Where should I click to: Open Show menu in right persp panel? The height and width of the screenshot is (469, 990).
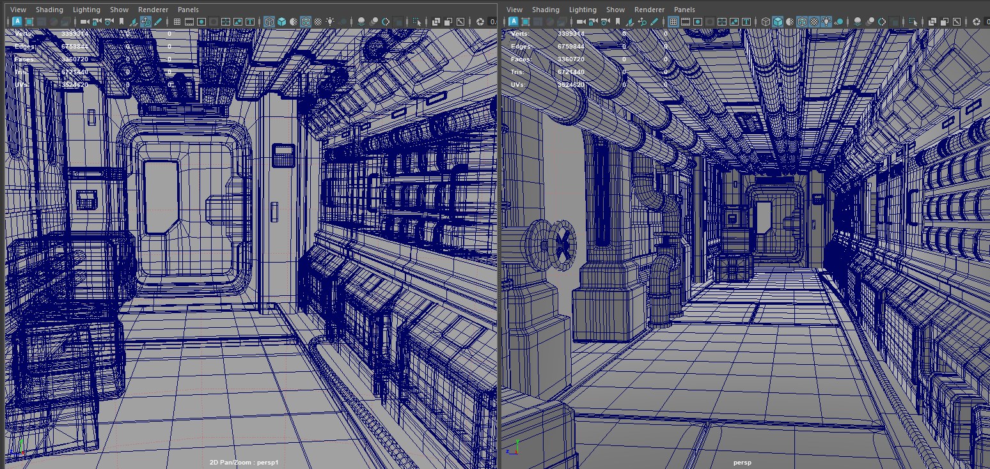point(615,10)
